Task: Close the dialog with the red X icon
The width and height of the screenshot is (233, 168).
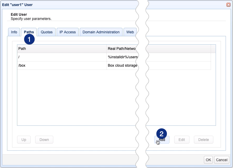Action: coord(228,4)
